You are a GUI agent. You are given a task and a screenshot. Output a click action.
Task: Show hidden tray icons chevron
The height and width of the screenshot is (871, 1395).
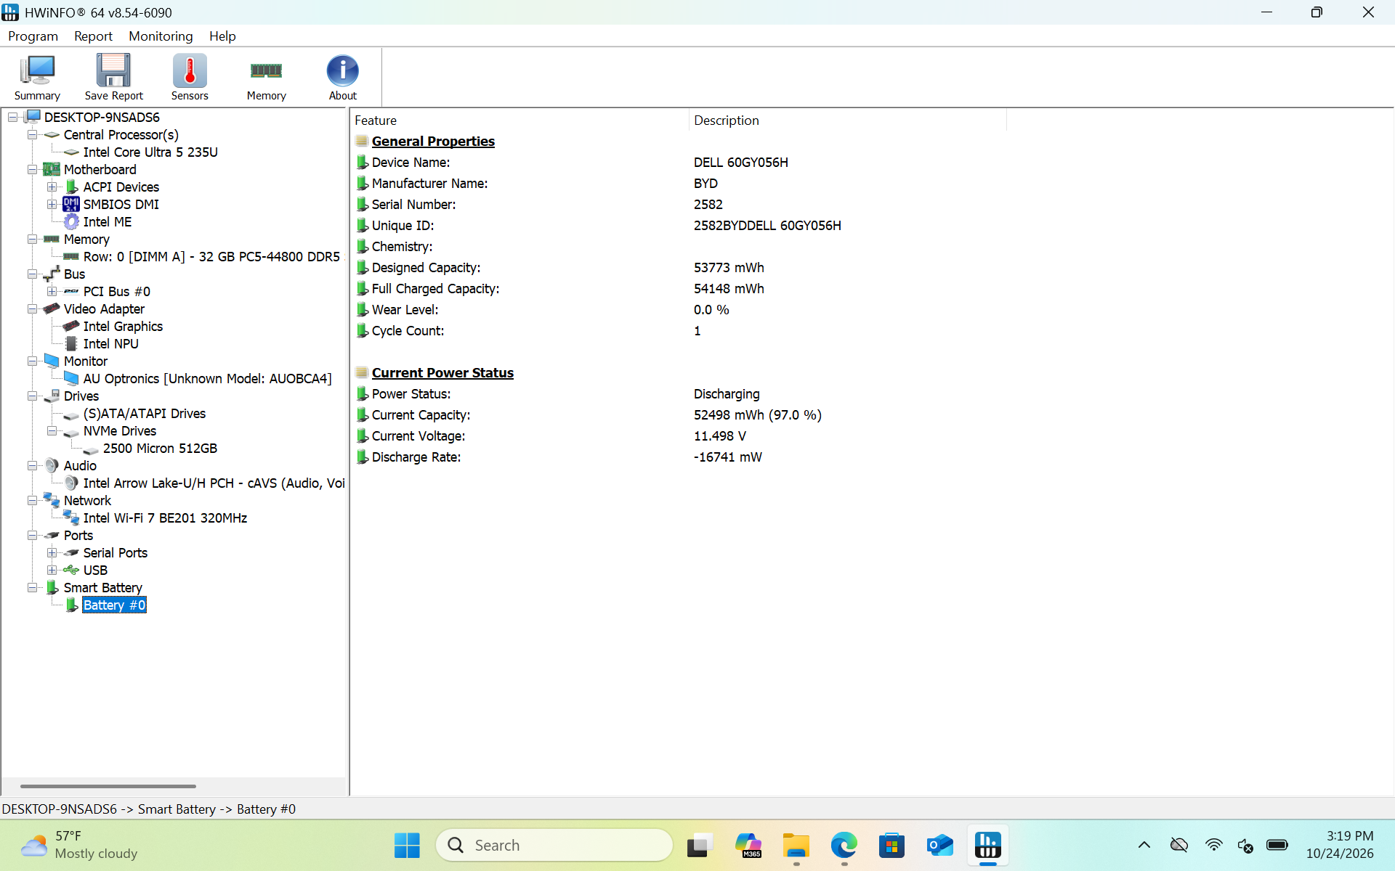coord(1144,845)
